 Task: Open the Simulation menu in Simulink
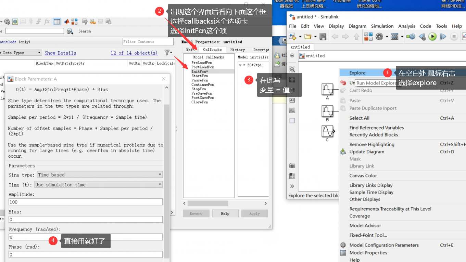coord(382,26)
